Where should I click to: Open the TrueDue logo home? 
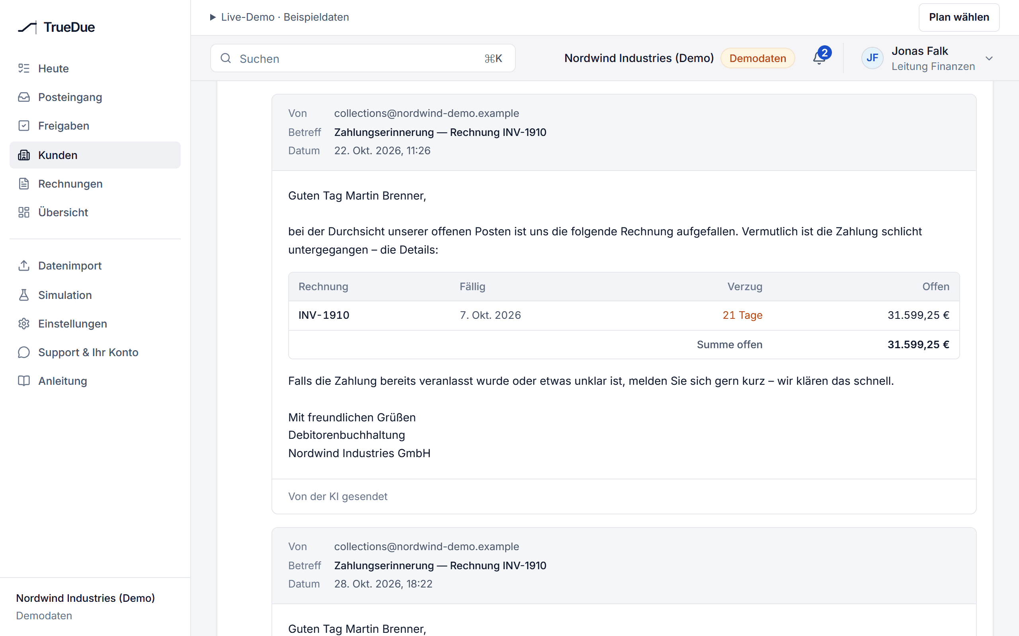(57, 27)
